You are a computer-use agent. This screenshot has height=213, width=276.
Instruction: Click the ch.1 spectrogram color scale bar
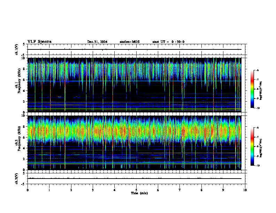point(252,89)
